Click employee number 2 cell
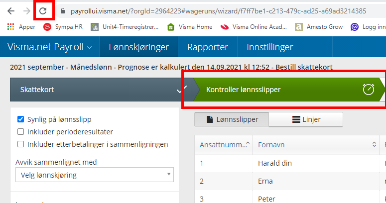The width and height of the screenshot is (386, 203). pyautogui.click(x=224, y=181)
